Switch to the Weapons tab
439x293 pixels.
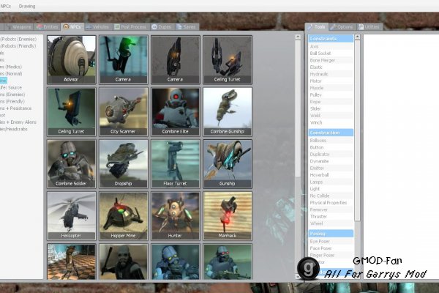click(x=19, y=27)
